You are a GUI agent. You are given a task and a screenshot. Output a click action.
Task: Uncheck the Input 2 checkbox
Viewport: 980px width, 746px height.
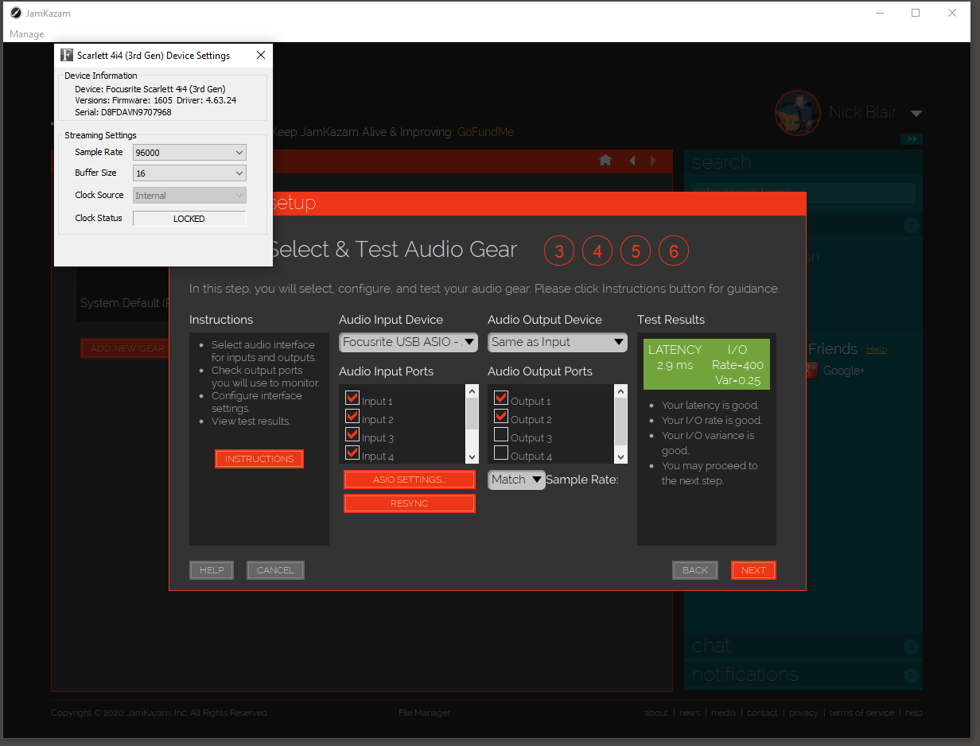click(x=352, y=417)
